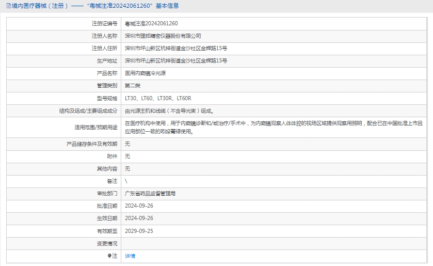This screenshot has width=433, height=266.
Task: Click approval department 广东省药品监督管理局
Action: tap(150, 194)
